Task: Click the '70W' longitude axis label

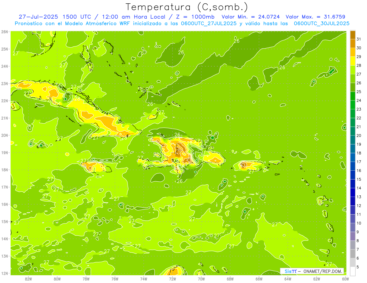Action: (x=201, y=279)
